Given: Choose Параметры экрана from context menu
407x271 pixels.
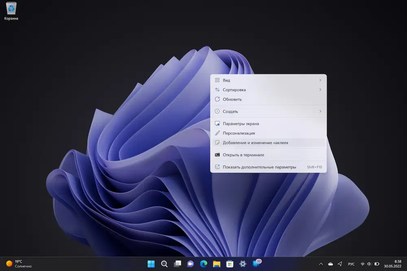Looking at the screenshot, I should tap(268, 124).
